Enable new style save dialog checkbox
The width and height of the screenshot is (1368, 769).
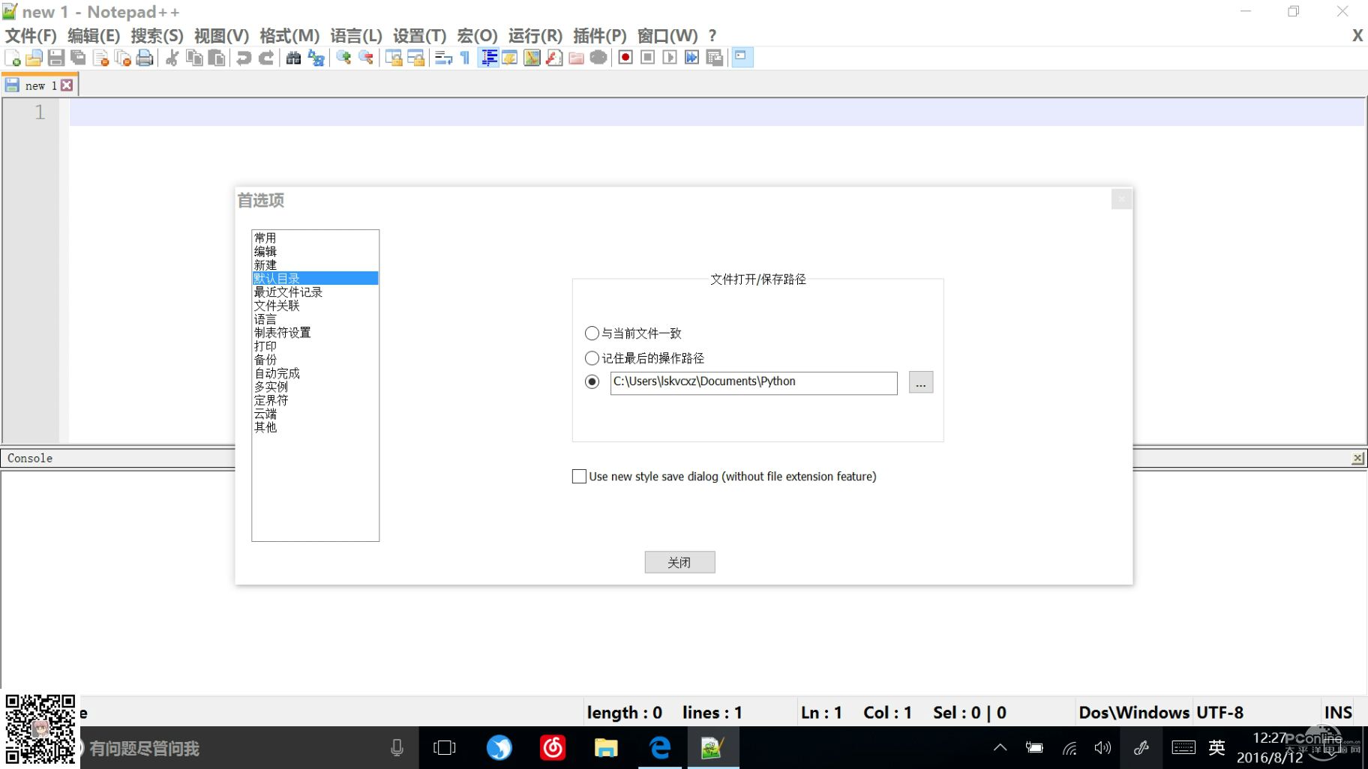pos(578,476)
